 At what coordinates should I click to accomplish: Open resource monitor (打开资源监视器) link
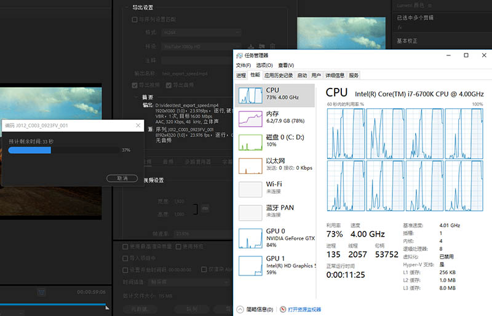(x=304, y=309)
